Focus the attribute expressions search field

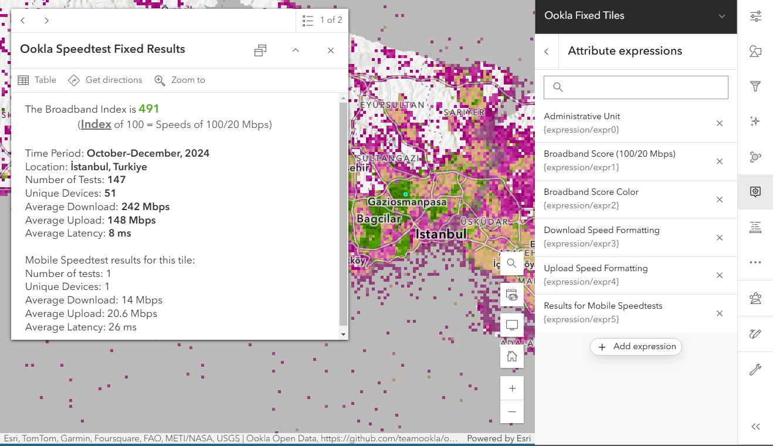point(636,87)
